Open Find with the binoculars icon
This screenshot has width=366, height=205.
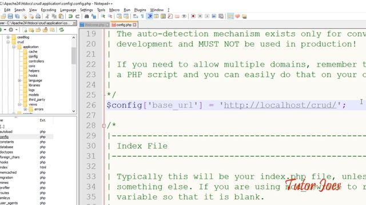click(x=86, y=17)
